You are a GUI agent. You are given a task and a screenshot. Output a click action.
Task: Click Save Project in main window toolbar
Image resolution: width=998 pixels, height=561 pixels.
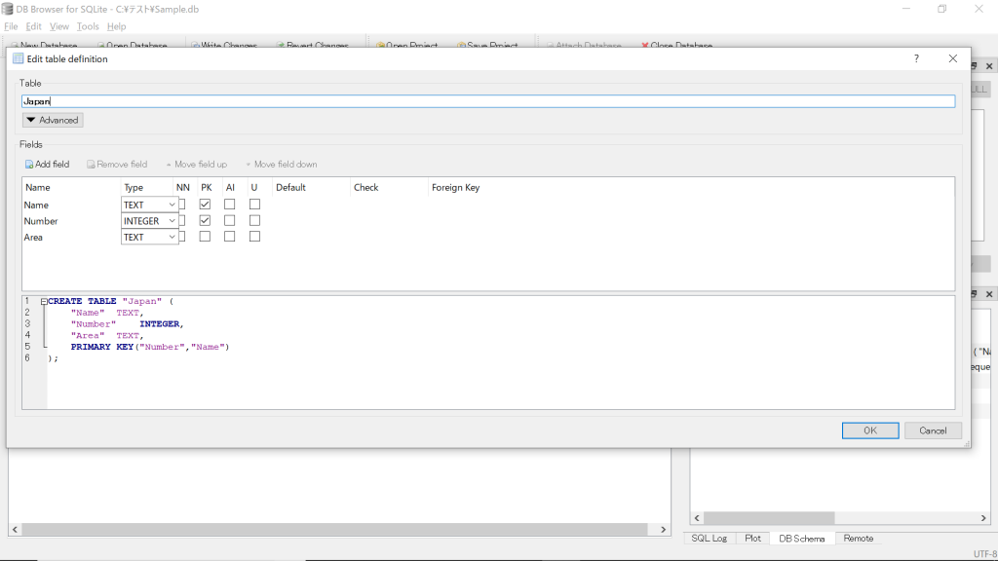[487, 45]
